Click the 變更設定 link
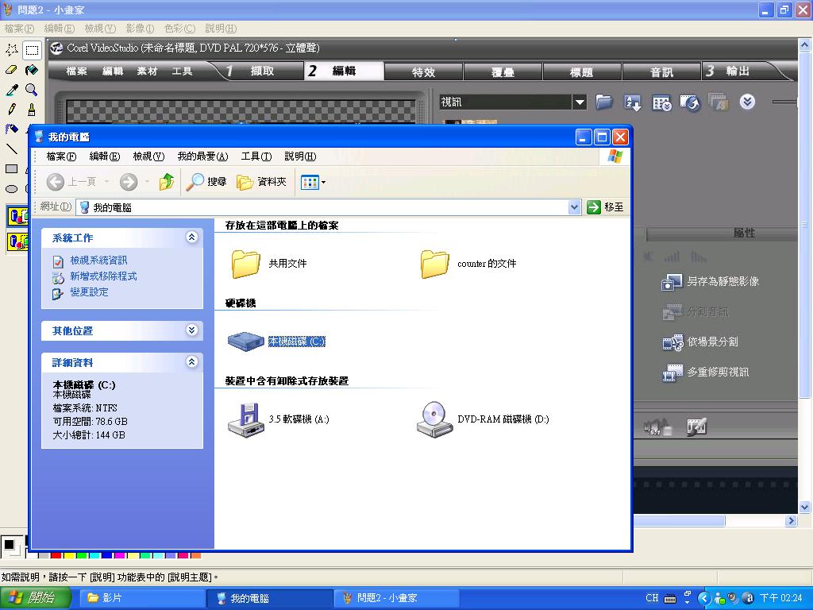 [x=89, y=292]
